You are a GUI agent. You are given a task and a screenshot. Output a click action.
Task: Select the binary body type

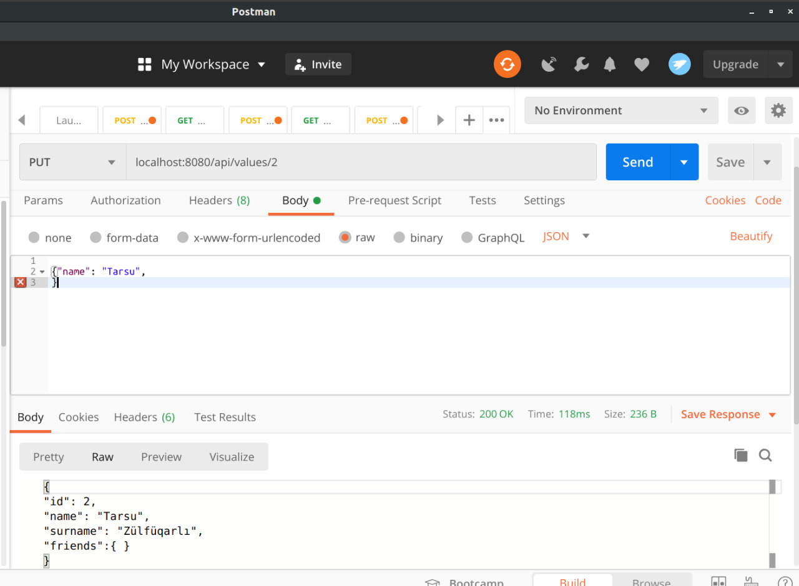399,237
